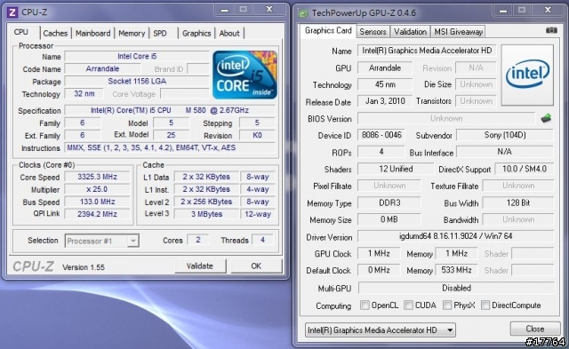Viewport: 569px width, 349px height.
Task: Maximize the GPU-Z window
Action: click(x=522, y=10)
